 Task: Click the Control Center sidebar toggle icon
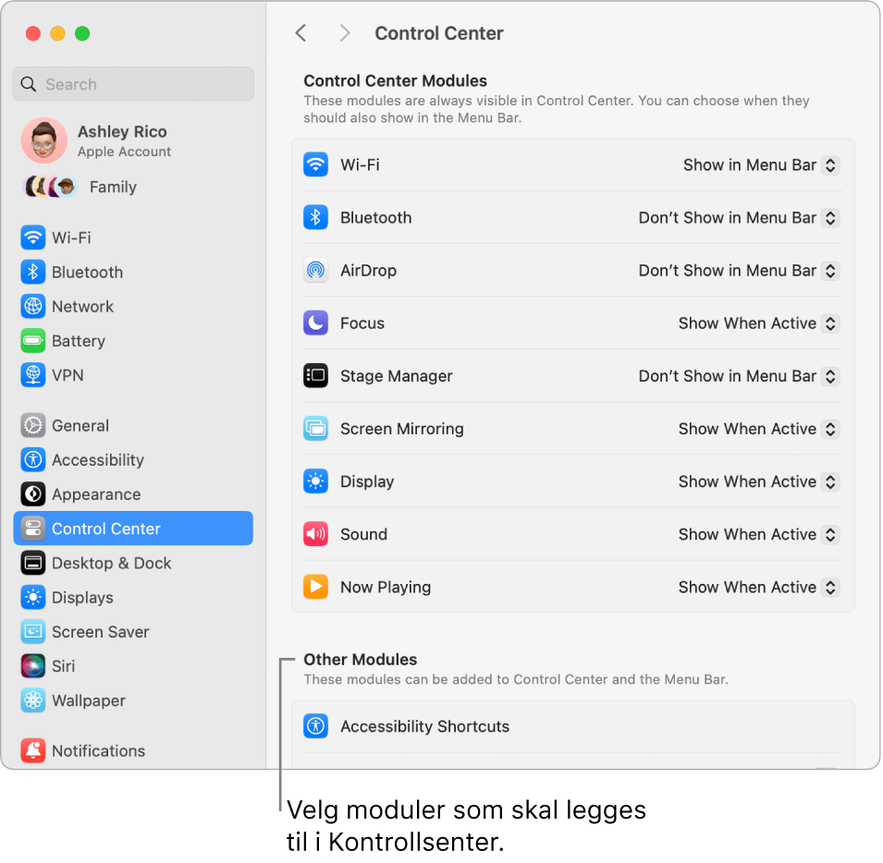pyautogui.click(x=32, y=529)
